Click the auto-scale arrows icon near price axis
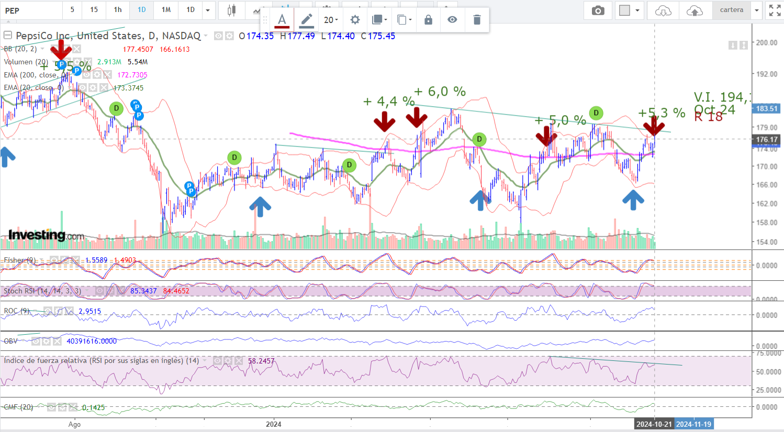Viewport: 784px width, 432px height. pyautogui.click(x=743, y=46)
